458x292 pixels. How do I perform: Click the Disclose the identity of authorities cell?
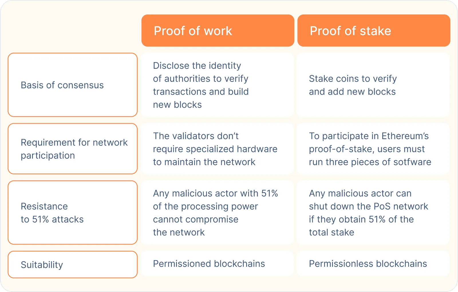[x=218, y=85]
